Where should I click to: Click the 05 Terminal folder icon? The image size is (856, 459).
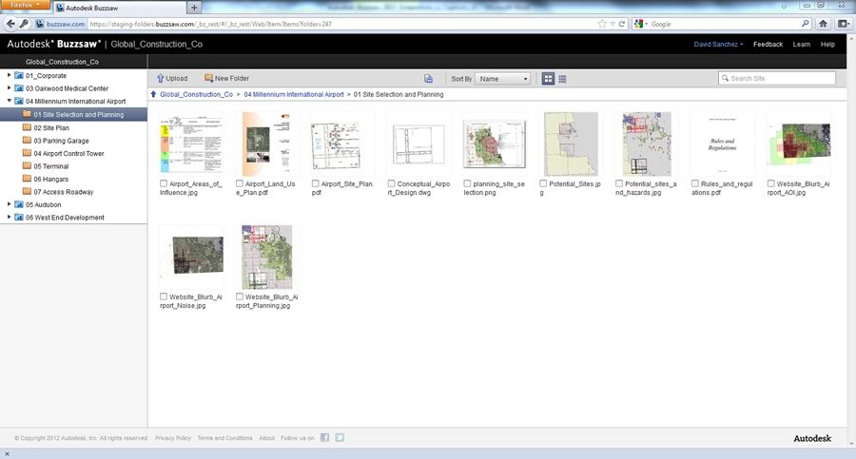pos(27,166)
